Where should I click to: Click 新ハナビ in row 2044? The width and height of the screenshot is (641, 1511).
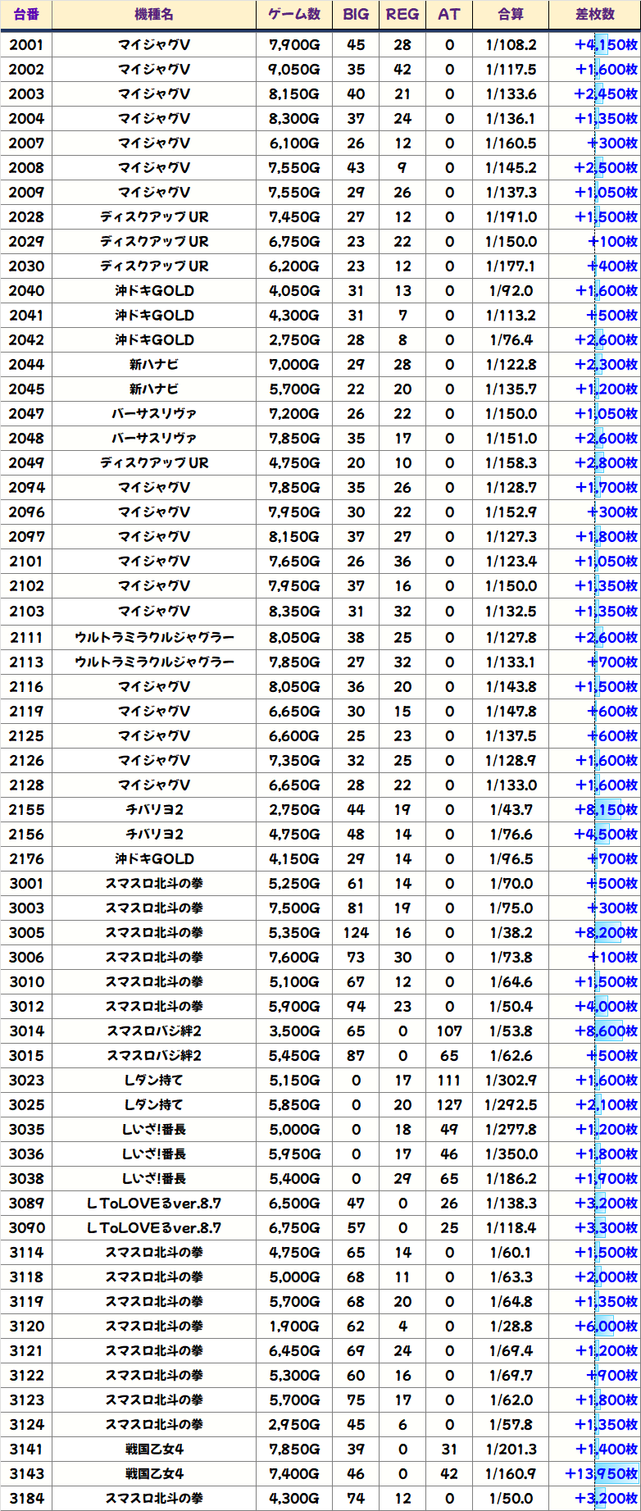click(154, 365)
